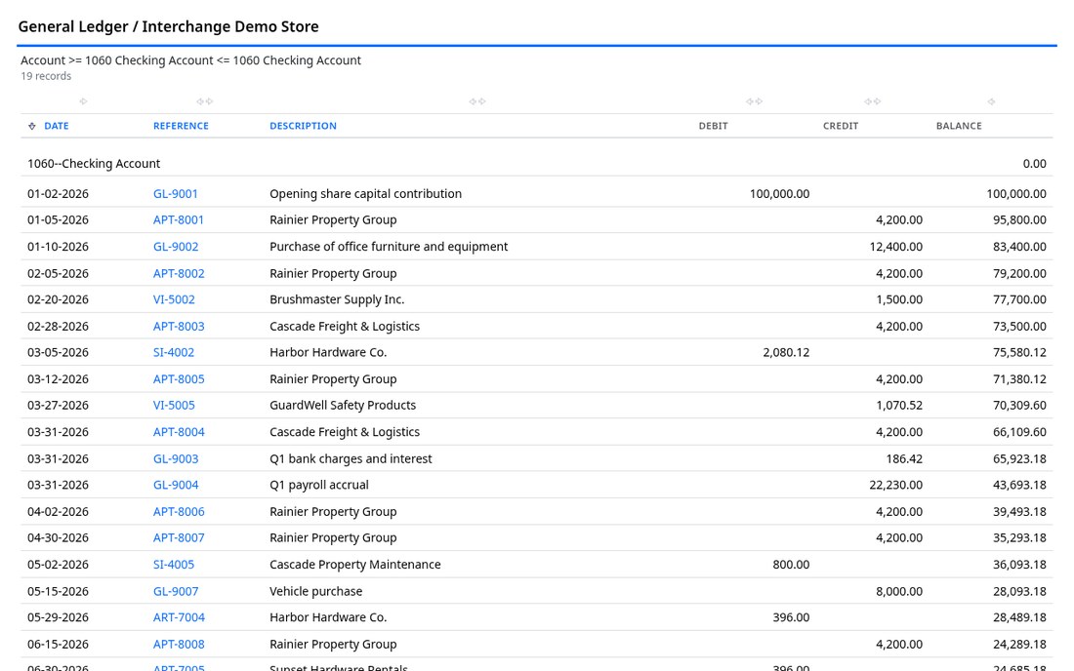Open reference ART-7004
The width and height of the screenshot is (1074, 671).
[179, 617]
